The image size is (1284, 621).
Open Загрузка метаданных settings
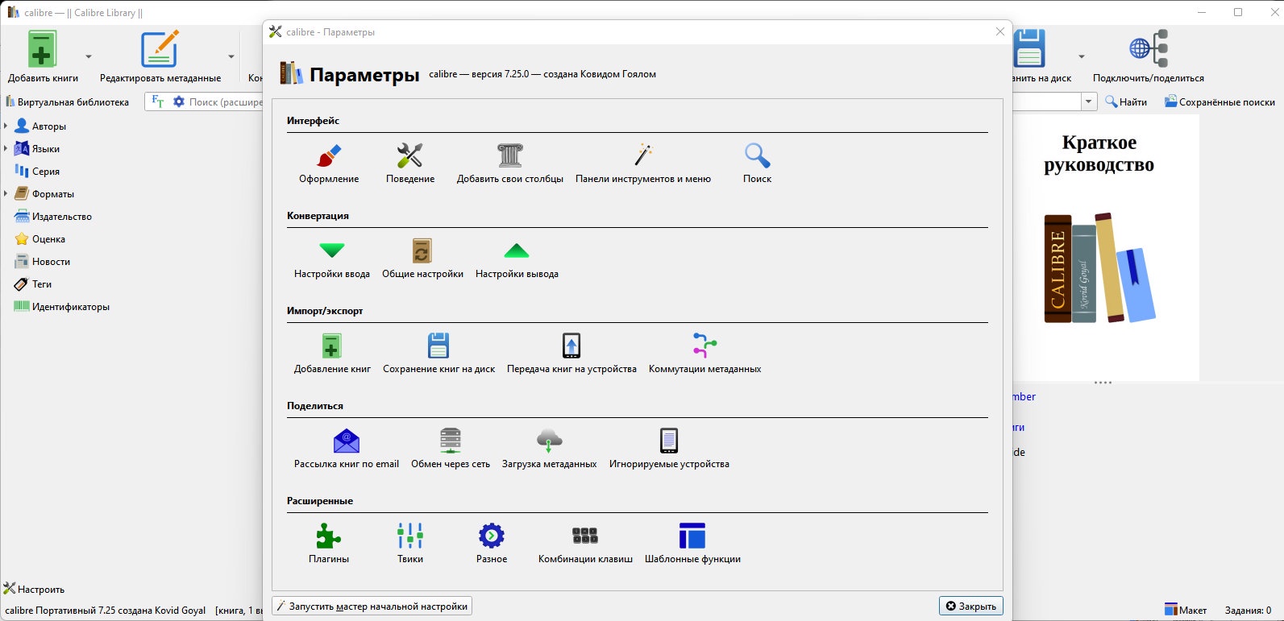point(549,449)
